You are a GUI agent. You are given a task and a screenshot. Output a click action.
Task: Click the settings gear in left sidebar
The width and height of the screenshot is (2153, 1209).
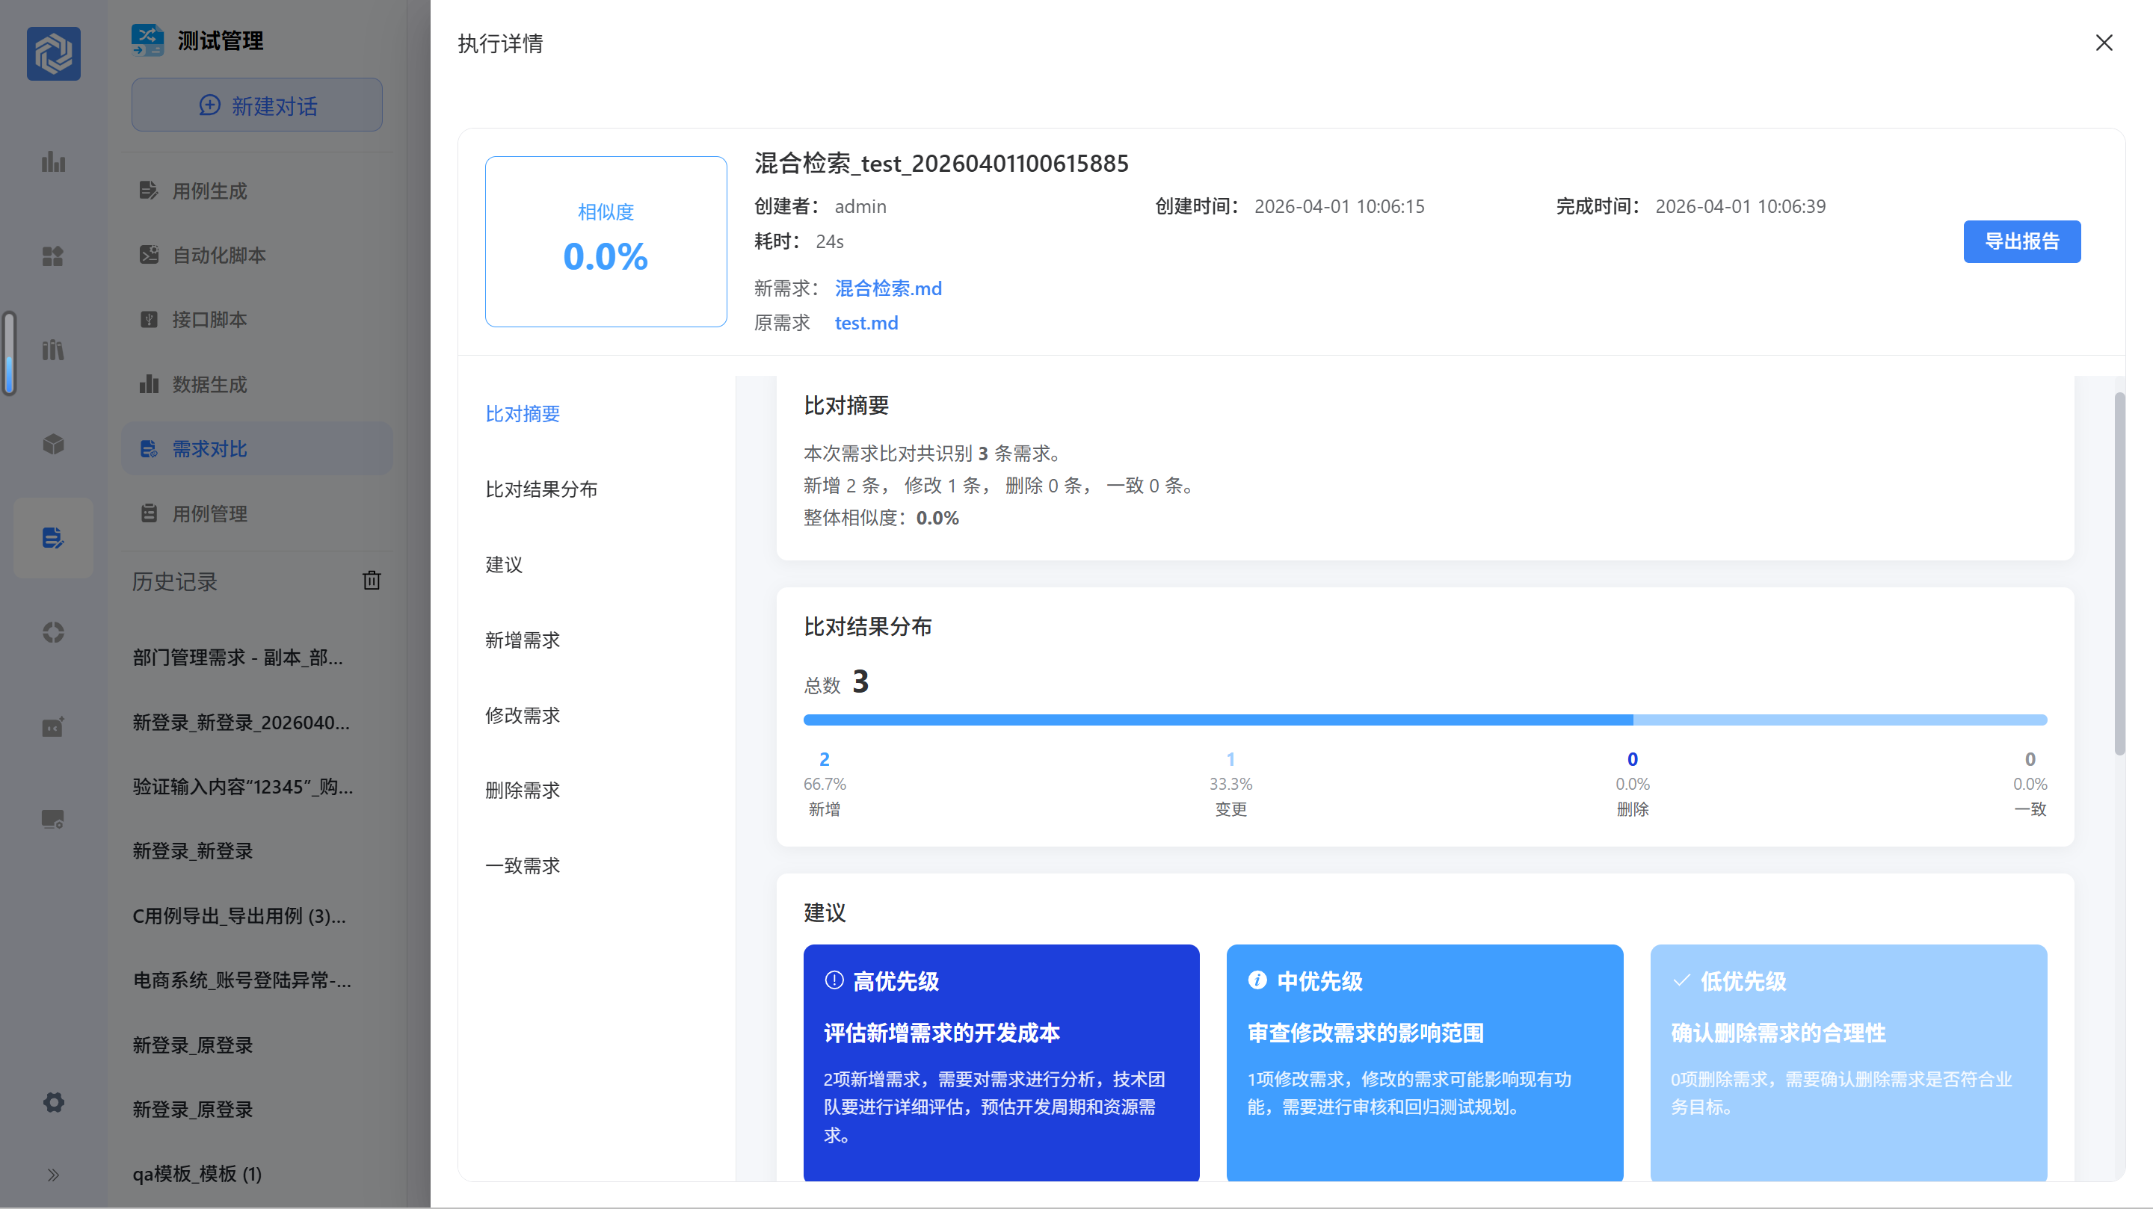tap(54, 1102)
